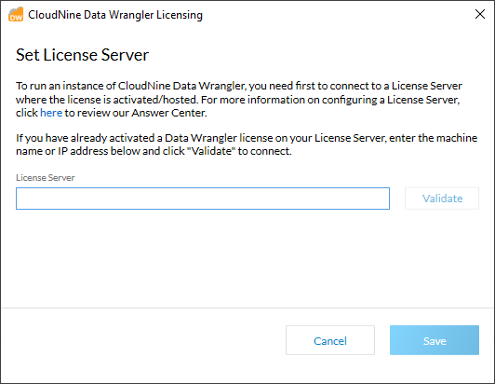
Task: Click the words 'Answer Center' in the text
Action: pyautogui.click(x=168, y=113)
